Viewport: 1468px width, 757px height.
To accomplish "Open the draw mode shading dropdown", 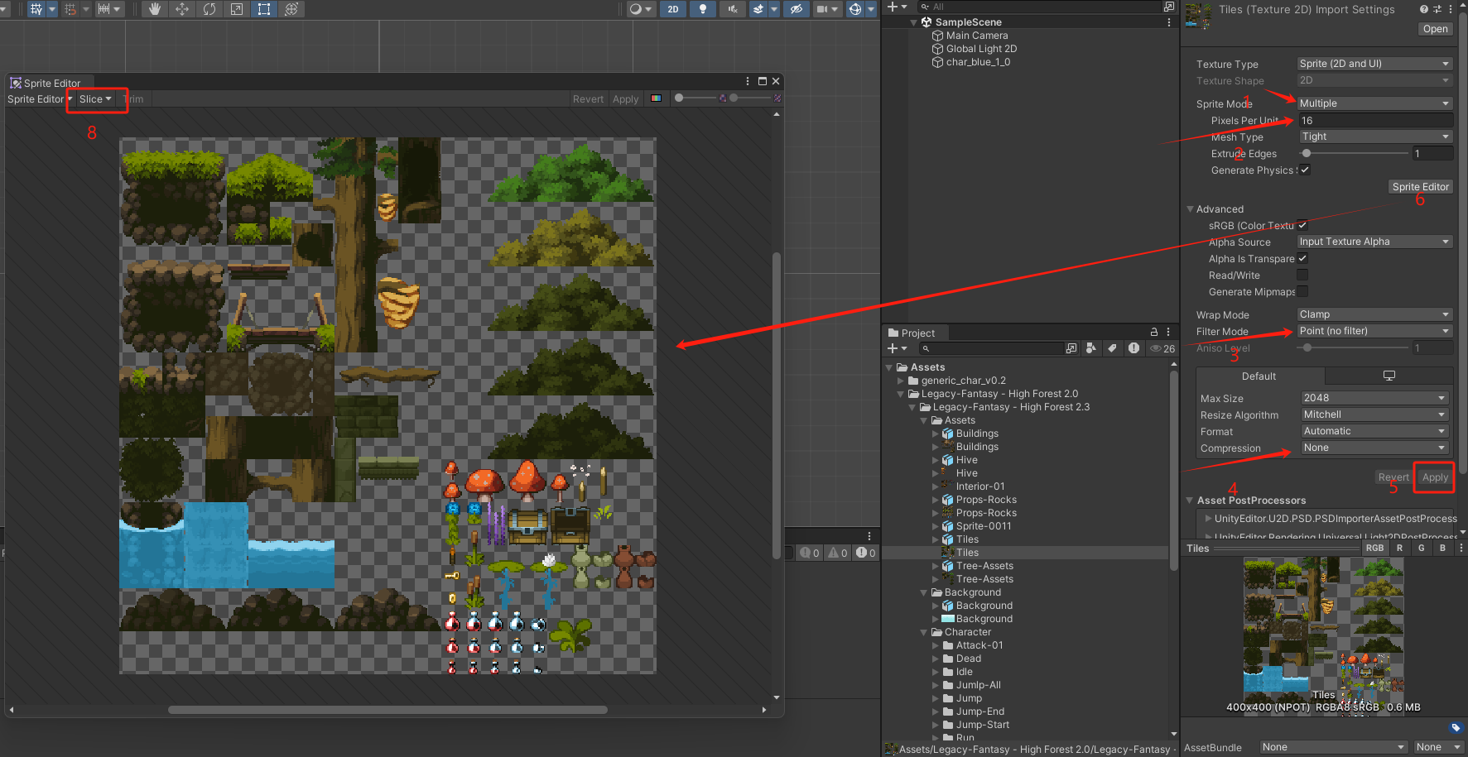I will coord(640,9).
